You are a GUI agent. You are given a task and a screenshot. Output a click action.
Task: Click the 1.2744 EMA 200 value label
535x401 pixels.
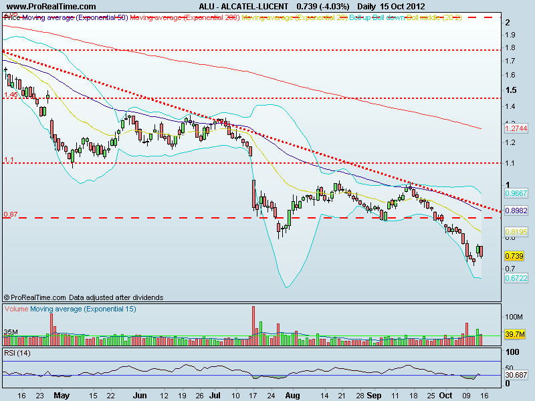pos(516,128)
